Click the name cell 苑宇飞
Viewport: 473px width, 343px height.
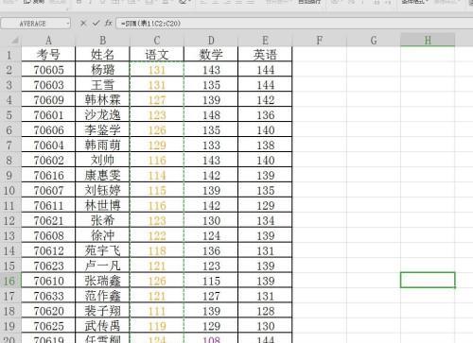[x=102, y=250]
